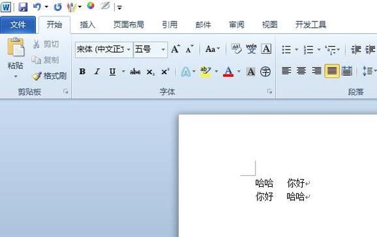Screen dimensions: 377x237
Task: Open highlight color dropdown arrow
Action: (x=216, y=72)
